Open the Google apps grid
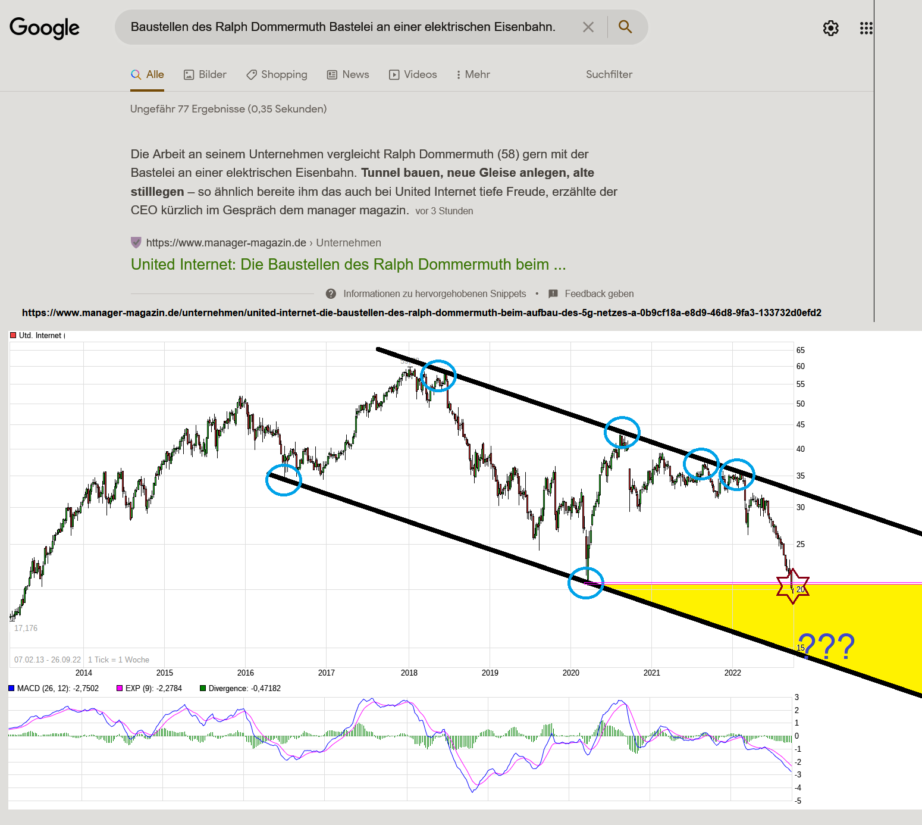 866,28
